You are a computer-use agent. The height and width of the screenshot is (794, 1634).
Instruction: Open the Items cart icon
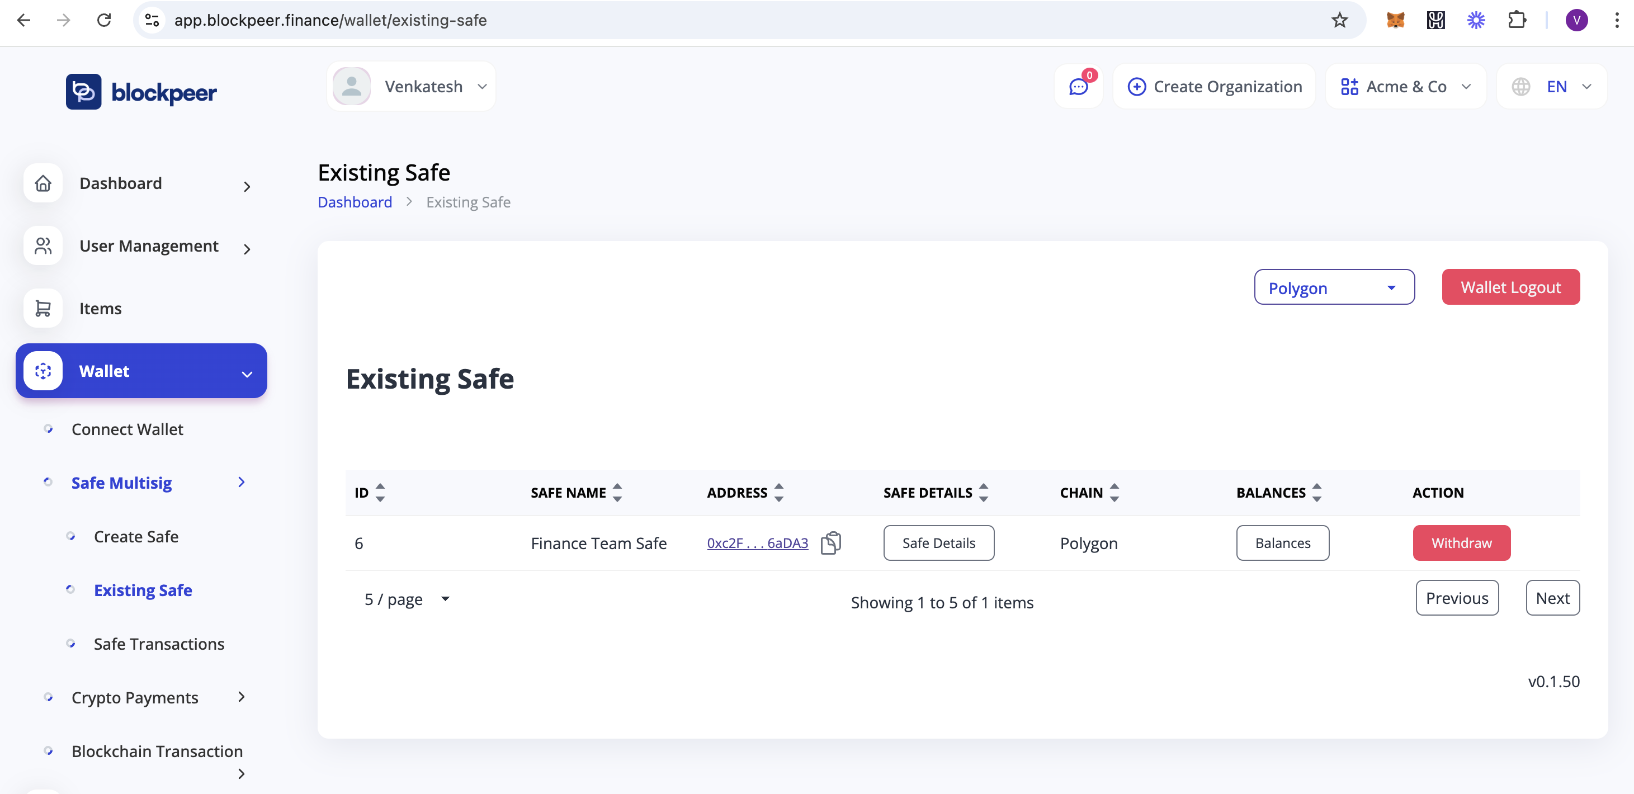click(42, 308)
